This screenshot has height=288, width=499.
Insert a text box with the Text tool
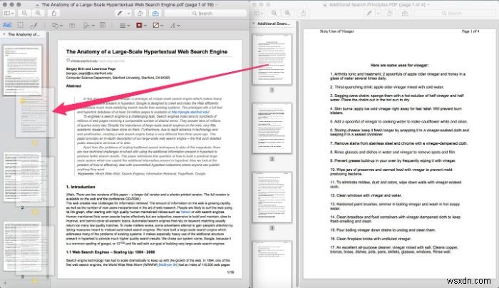(x=72, y=25)
